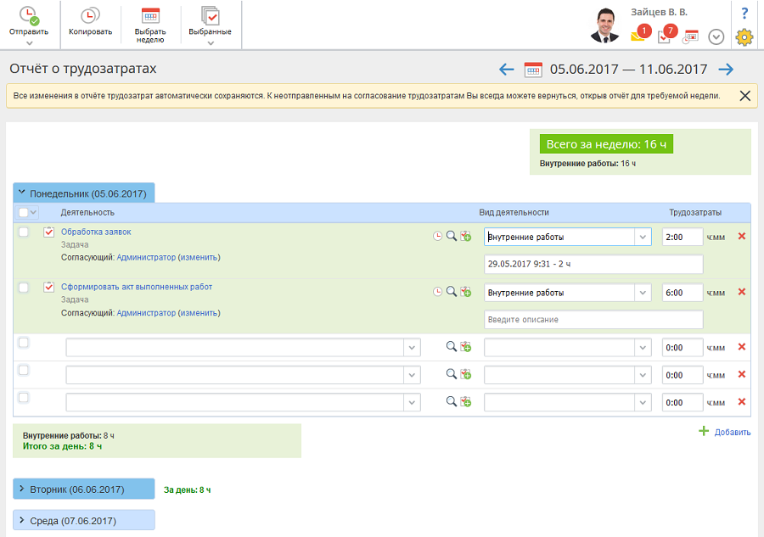Click the Введите описание text field
This screenshot has height=537, width=764.
[x=593, y=320]
